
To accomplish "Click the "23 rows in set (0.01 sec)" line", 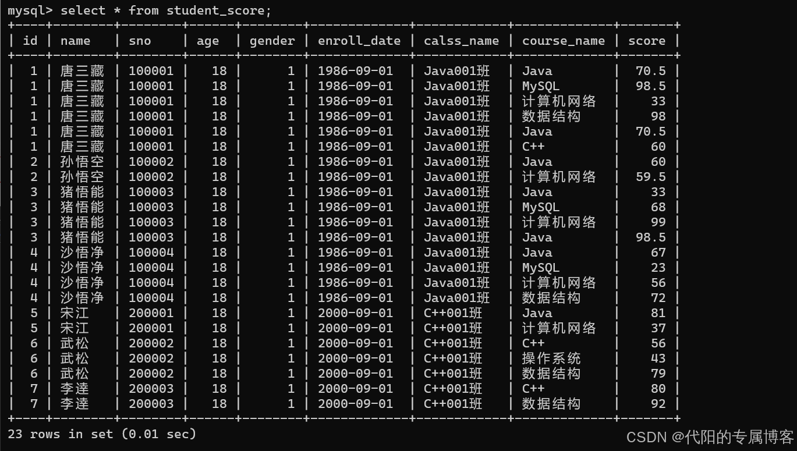I will tap(102, 434).
